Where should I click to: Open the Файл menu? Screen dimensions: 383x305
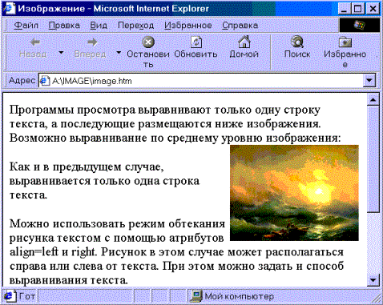coord(26,26)
